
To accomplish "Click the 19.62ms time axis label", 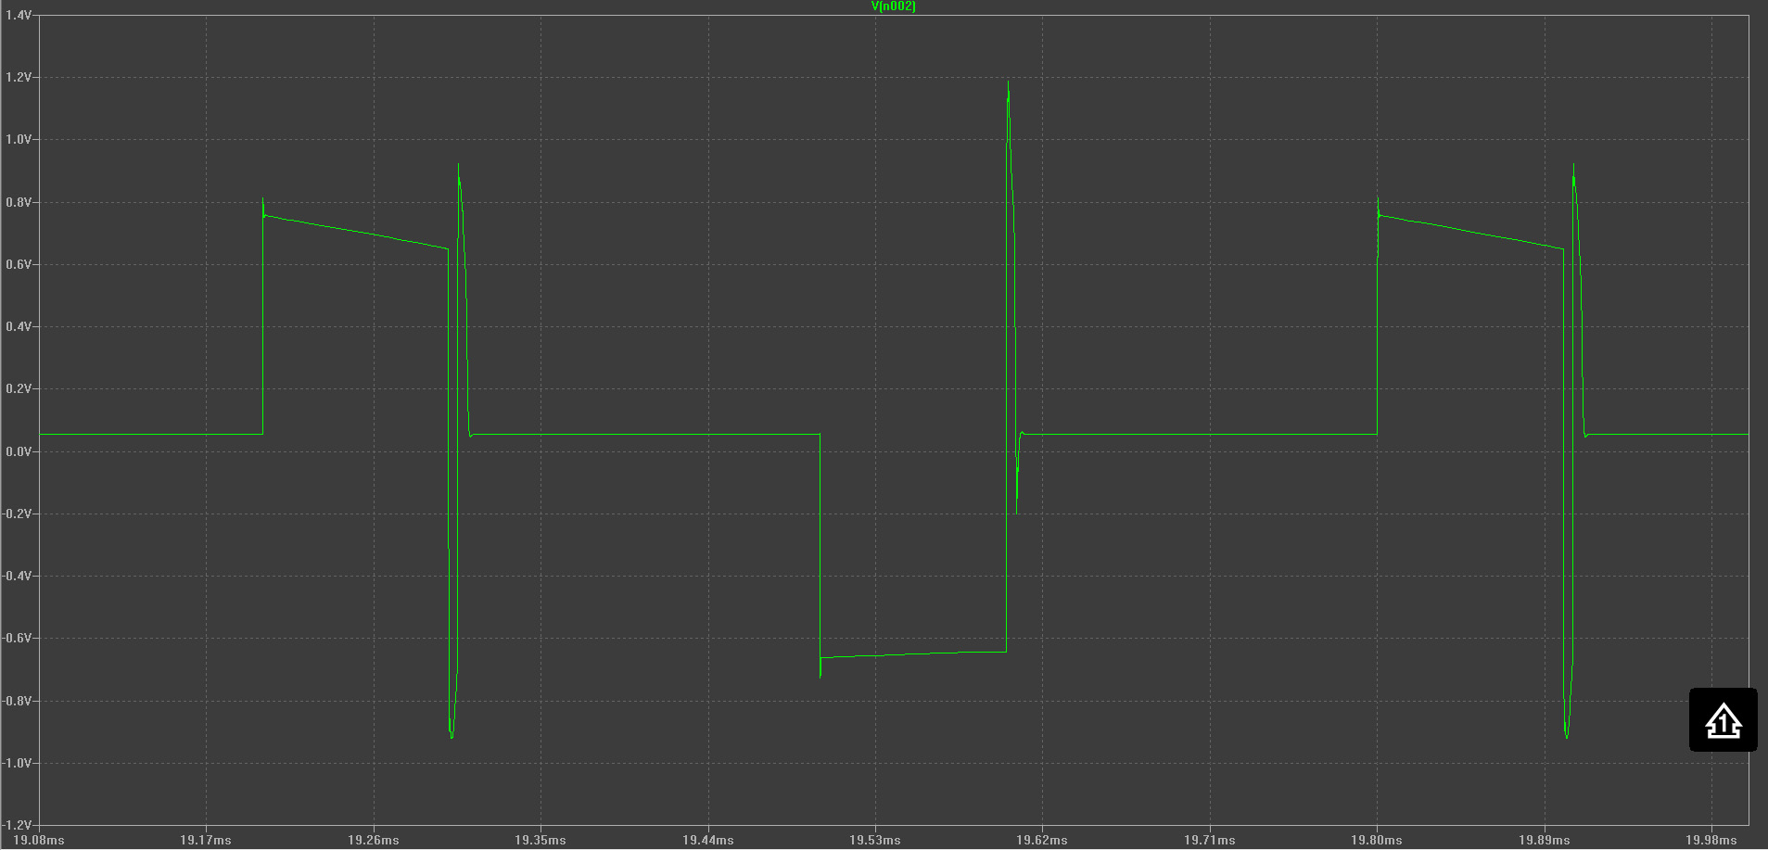I will click(x=1042, y=840).
